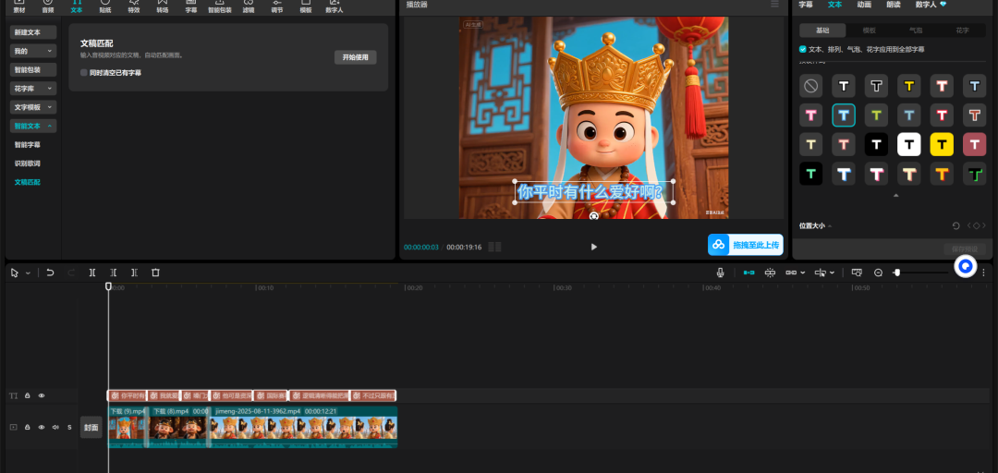Click the three-dot more options icon at timeline right
Viewport: 998px width, 473px height.
pos(983,273)
